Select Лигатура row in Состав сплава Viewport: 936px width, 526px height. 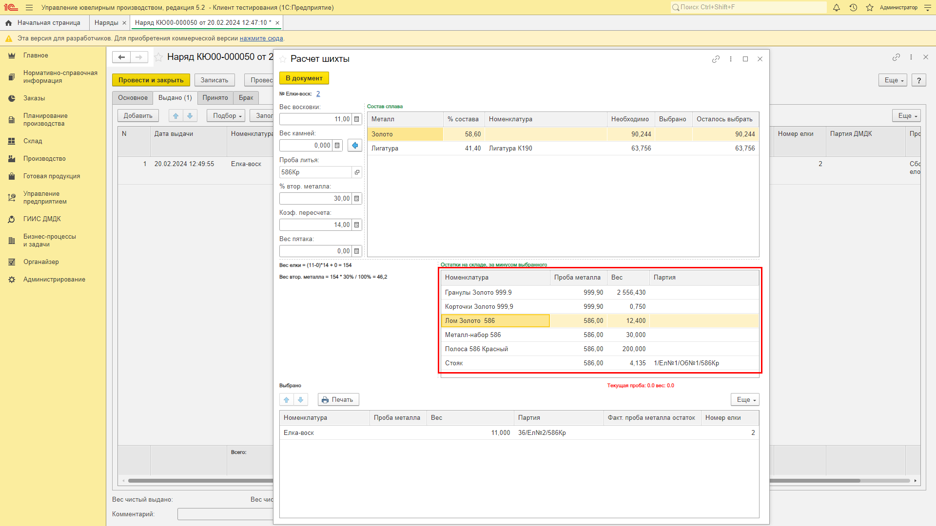click(563, 149)
